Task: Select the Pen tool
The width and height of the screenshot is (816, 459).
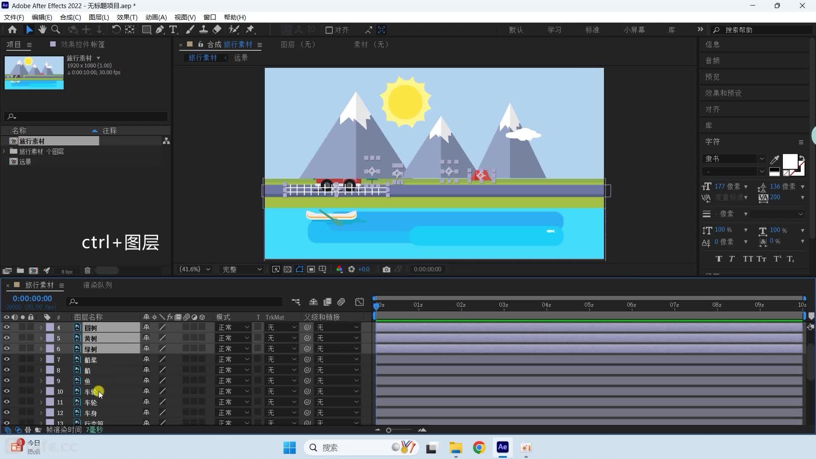Action: (x=160, y=30)
